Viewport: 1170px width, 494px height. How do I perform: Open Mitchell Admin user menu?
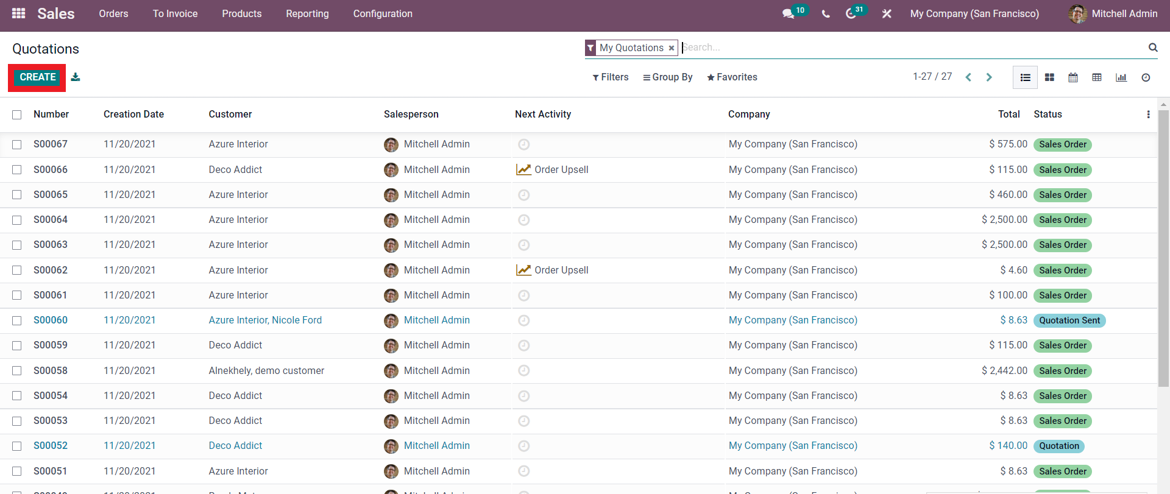pos(1113,13)
